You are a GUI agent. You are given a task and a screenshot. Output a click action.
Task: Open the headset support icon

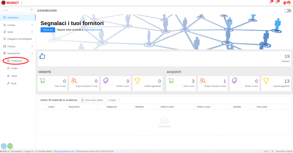point(4,146)
